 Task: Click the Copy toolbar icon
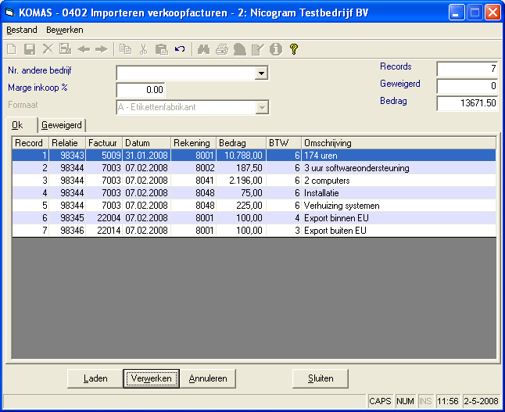tap(125, 49)
